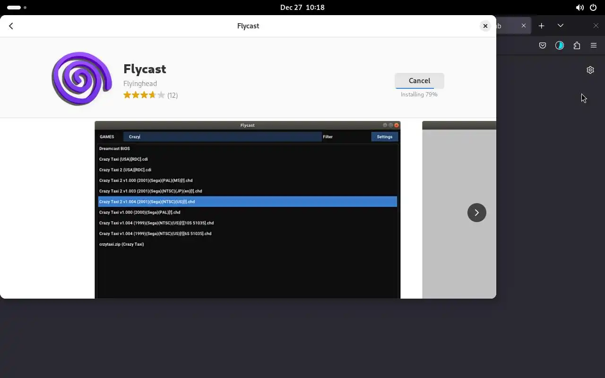This screenshot has width=605, height=378.
Task: Expand the browser list all tabs chevron
Action: 561,26
